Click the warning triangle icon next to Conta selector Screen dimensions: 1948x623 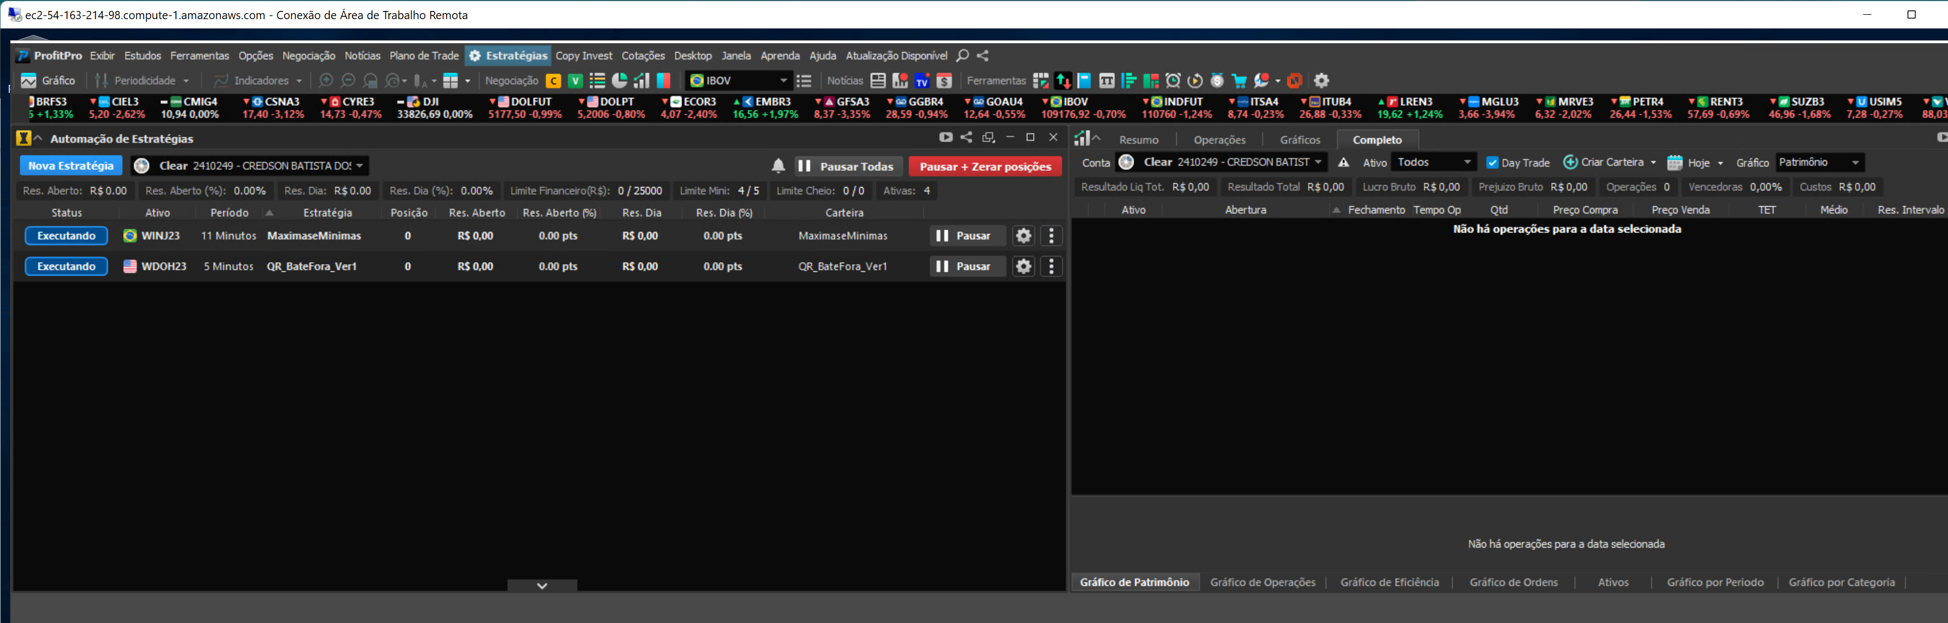pos(1344,162)
